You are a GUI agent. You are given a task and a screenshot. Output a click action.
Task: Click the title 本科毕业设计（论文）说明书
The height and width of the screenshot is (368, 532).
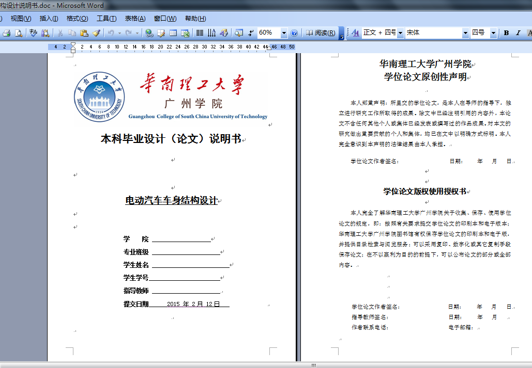pyautogui.click(x=171, y=139)
